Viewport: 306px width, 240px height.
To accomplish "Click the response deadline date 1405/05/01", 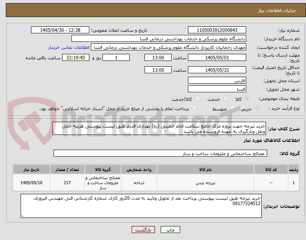I will coord(217,57).
